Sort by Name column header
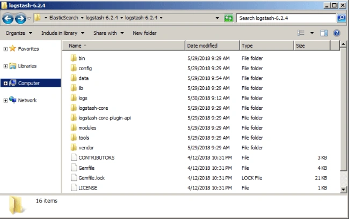349x219 pixels. point(123,46)
